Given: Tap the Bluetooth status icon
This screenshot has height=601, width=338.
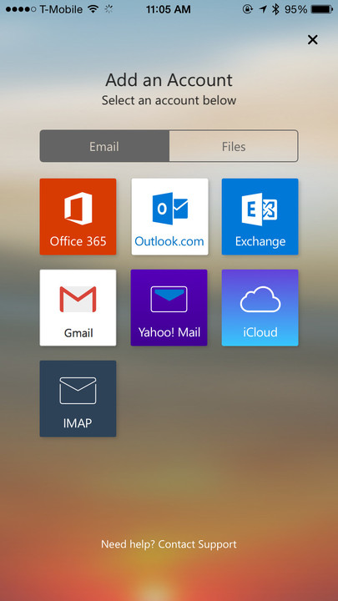Looking at the screenshot, I should click(x=275, y=9).
